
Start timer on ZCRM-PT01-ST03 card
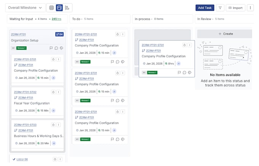pyautogui.click(x=53, y=125)
